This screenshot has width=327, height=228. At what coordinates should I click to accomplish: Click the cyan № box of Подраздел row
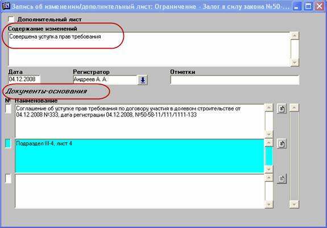(x=8, y=144)
